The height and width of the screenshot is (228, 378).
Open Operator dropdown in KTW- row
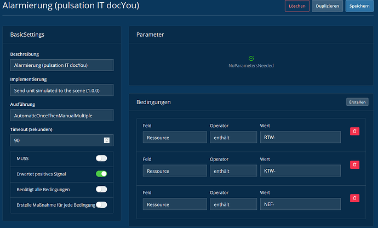pyautogui.click(x=233, y=170)
